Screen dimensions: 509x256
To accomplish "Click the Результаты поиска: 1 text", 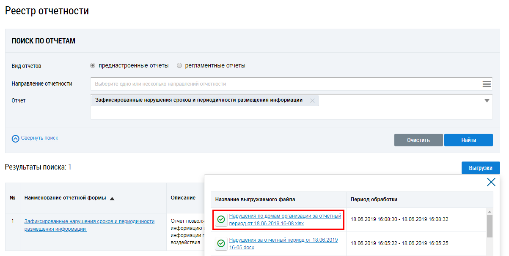I will [38, 167].
